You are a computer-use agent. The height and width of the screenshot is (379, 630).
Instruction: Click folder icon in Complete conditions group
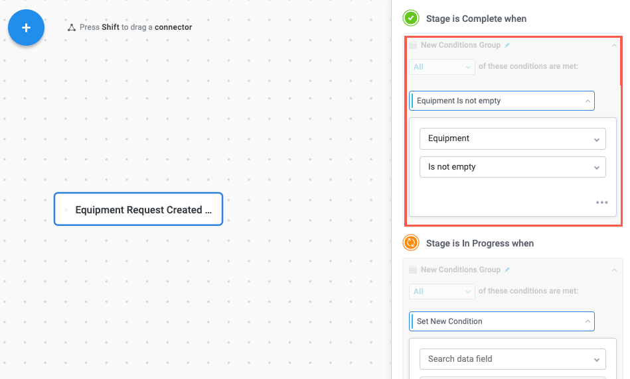(x=413, y=45)
